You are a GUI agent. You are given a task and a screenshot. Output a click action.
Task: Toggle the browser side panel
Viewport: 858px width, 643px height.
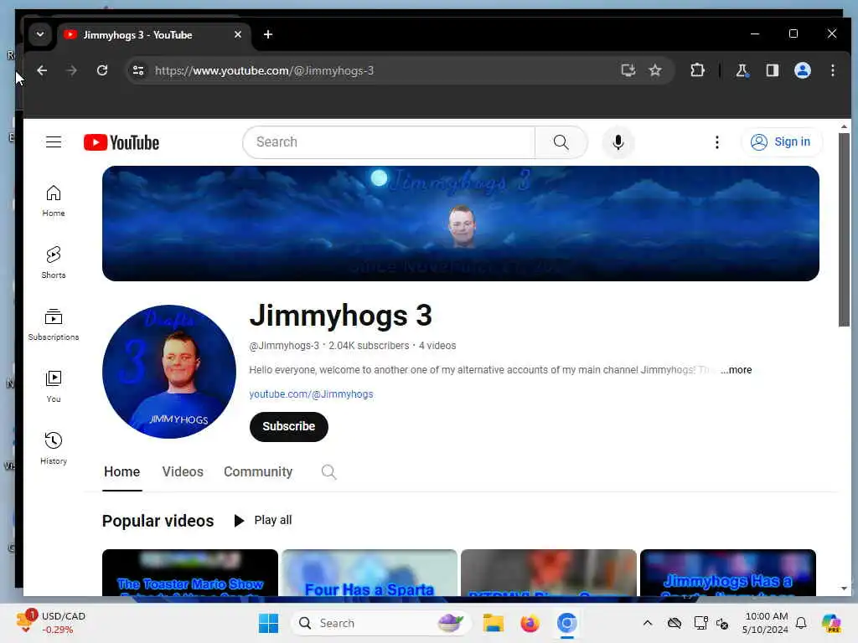[772, 70]
